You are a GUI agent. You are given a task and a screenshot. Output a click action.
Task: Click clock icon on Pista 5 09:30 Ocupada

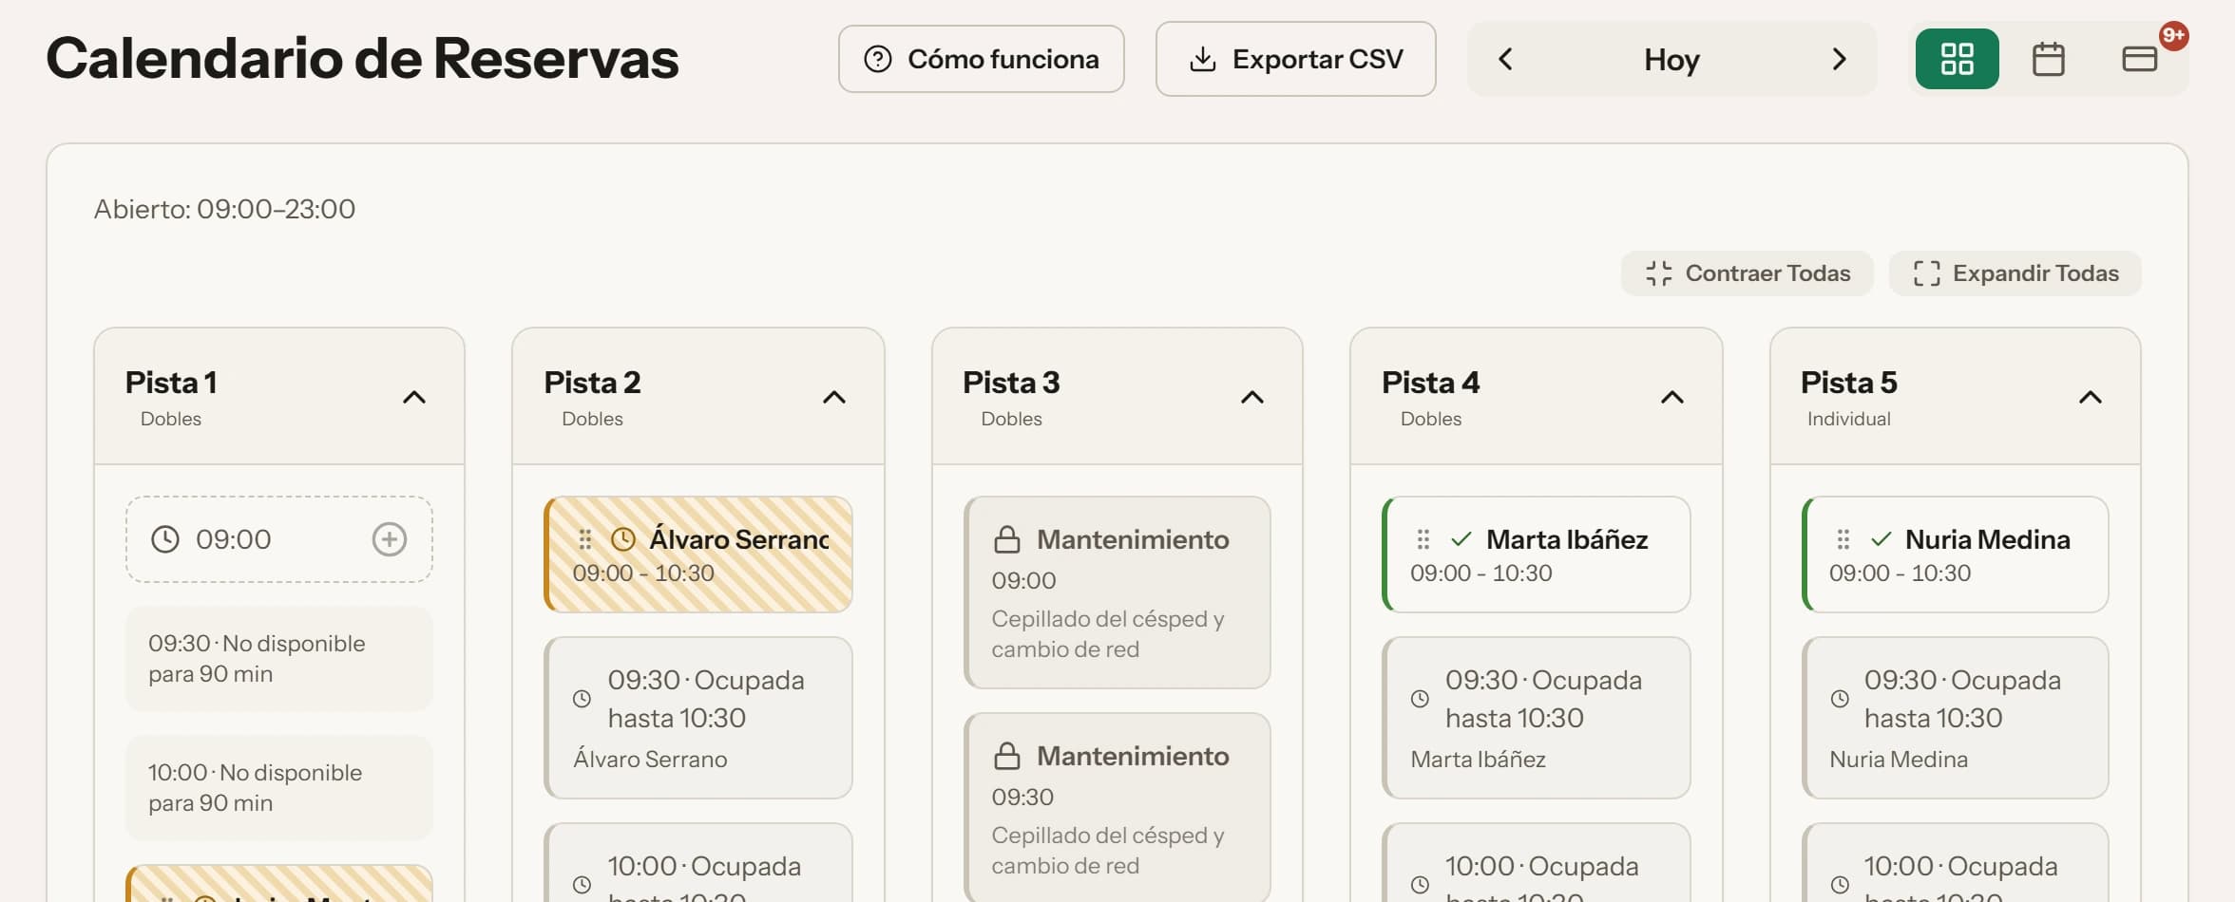(x=1840, y=699)
